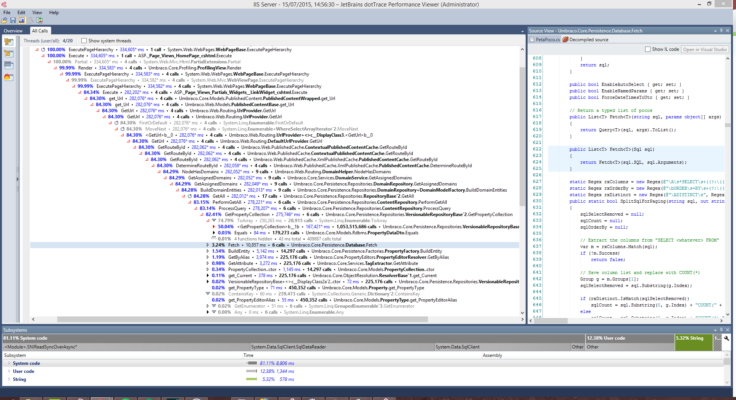Click the hidden side-pane arrow at the call tree's left edge
Screen dimensions: 736x400
(x=18, y=179)
